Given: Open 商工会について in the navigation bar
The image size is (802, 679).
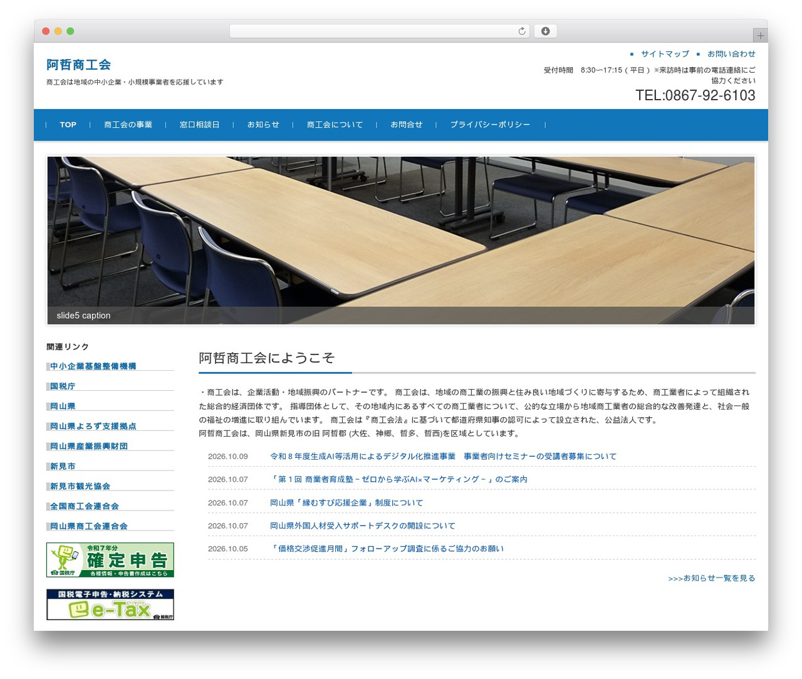Looking at the screenshot, I should pos(335,125).
